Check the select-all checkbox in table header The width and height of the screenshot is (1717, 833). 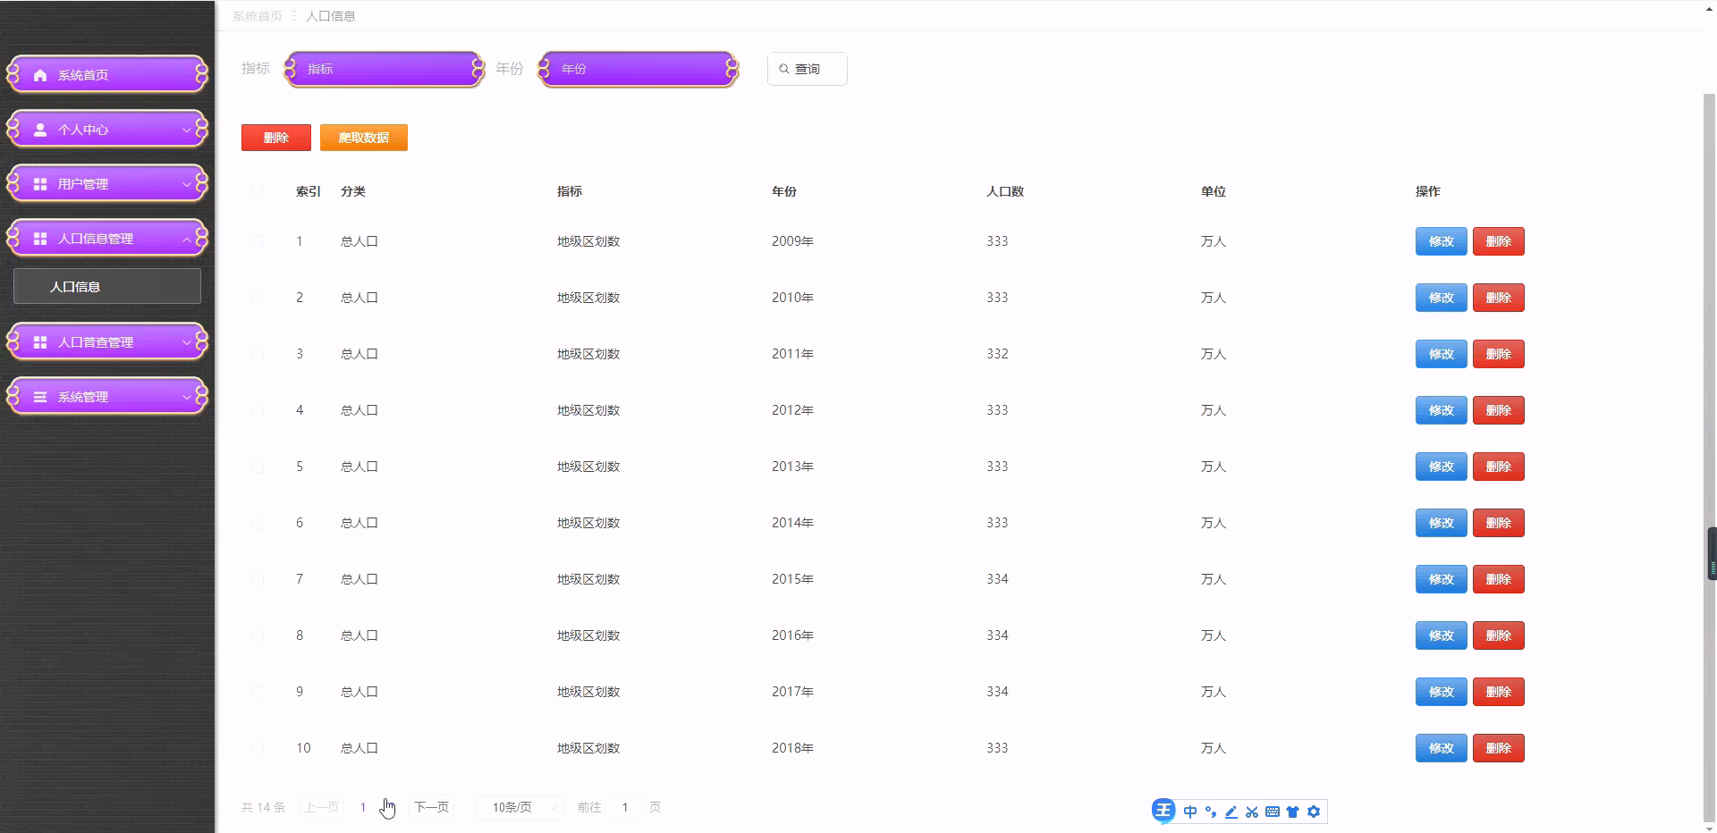coord(258,190)
